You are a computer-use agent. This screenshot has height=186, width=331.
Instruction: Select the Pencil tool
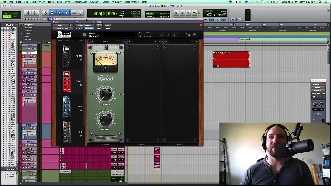click(x=80, y=13)
